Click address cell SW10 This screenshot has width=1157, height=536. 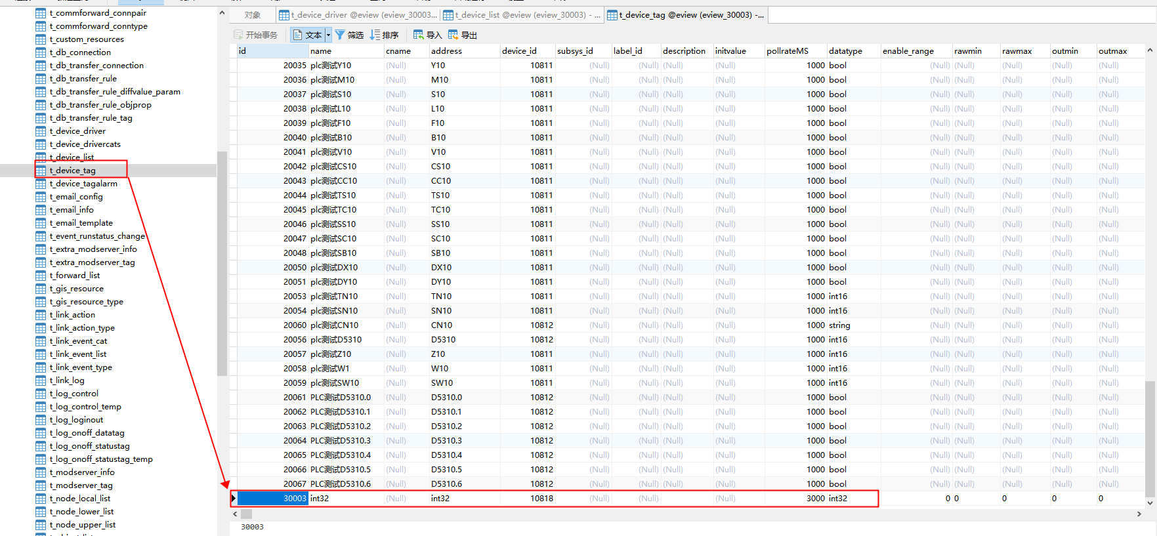click(464, 383)
